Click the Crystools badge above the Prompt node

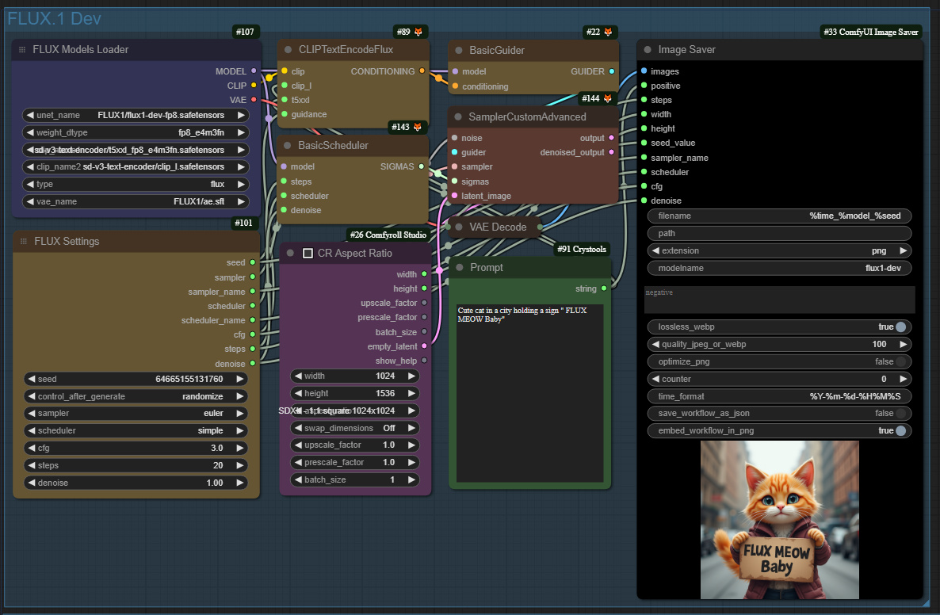(x=581, y=249)
